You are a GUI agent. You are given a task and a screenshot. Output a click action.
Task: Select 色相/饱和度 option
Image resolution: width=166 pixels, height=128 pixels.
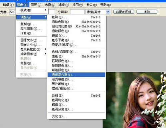(76, 52)
